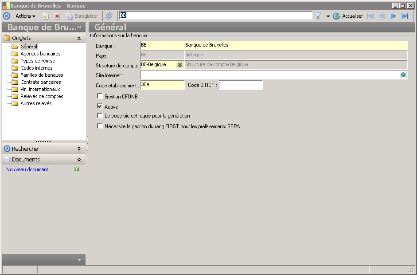This screenshot has height=275, width=417.
Task: Click the Pays code field BEL
Action: (x=162, y=55)
